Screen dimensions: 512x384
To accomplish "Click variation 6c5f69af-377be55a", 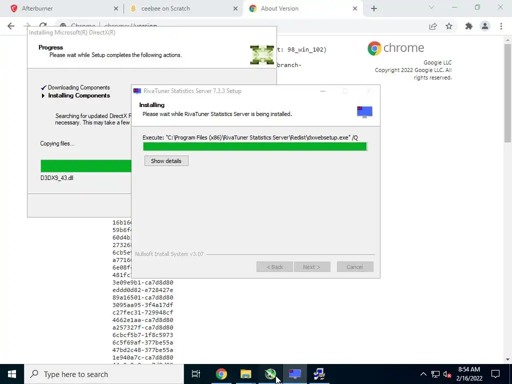I will pyautogui.click(x=142, y=342).
